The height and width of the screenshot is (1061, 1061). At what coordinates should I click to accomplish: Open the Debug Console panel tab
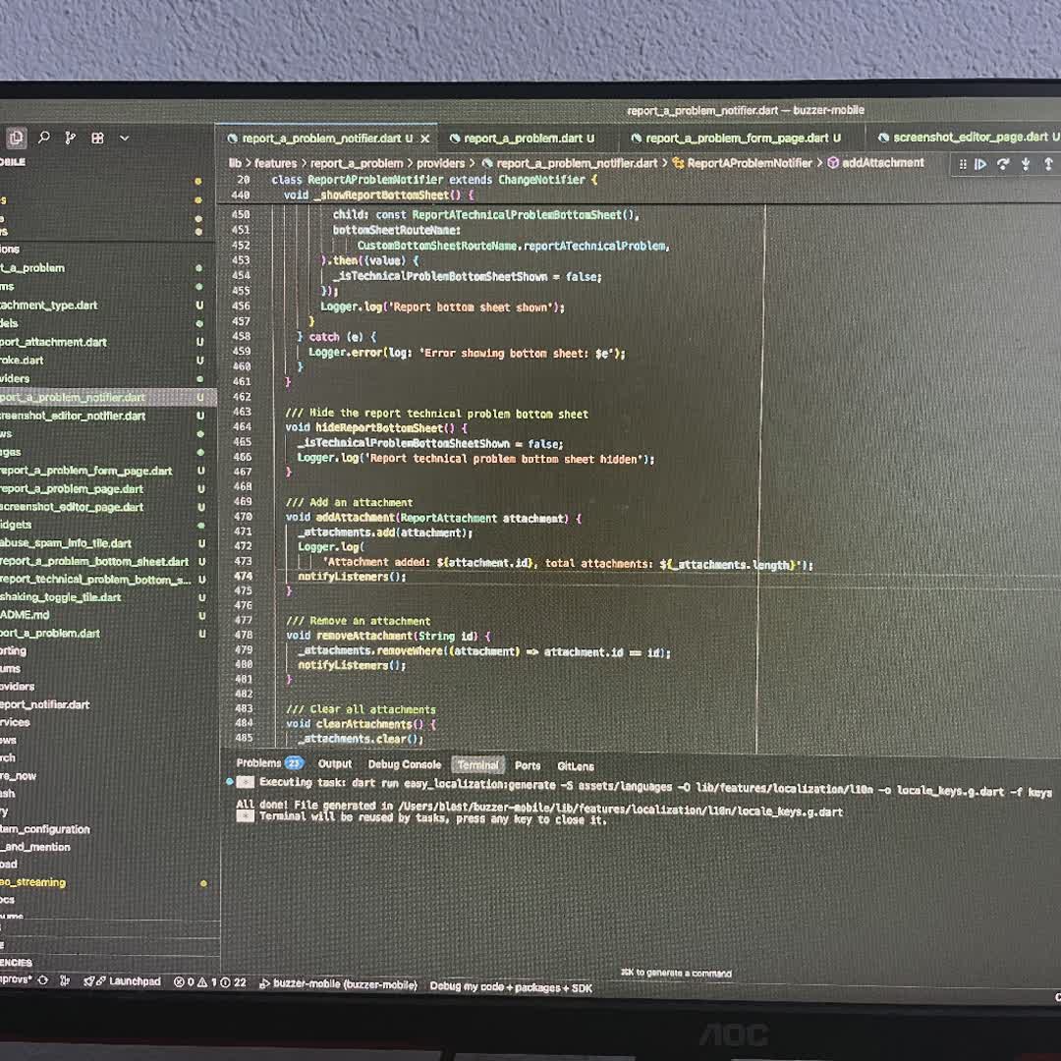tap(405, 764)
